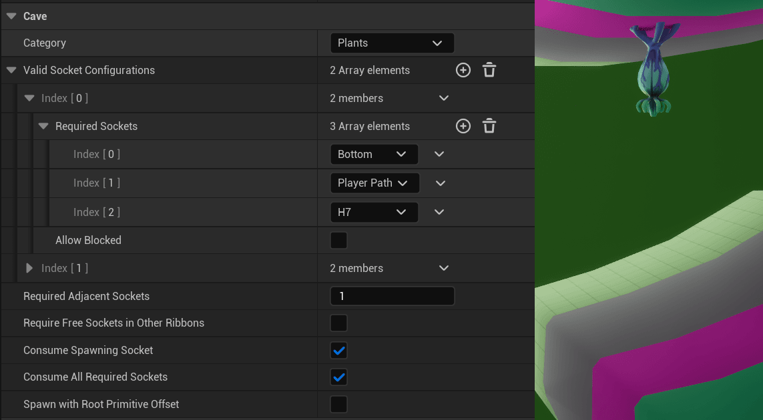Collapse Valid Socket Configurations
Viewport: 763px width, 420px height.
pos(11,70)
